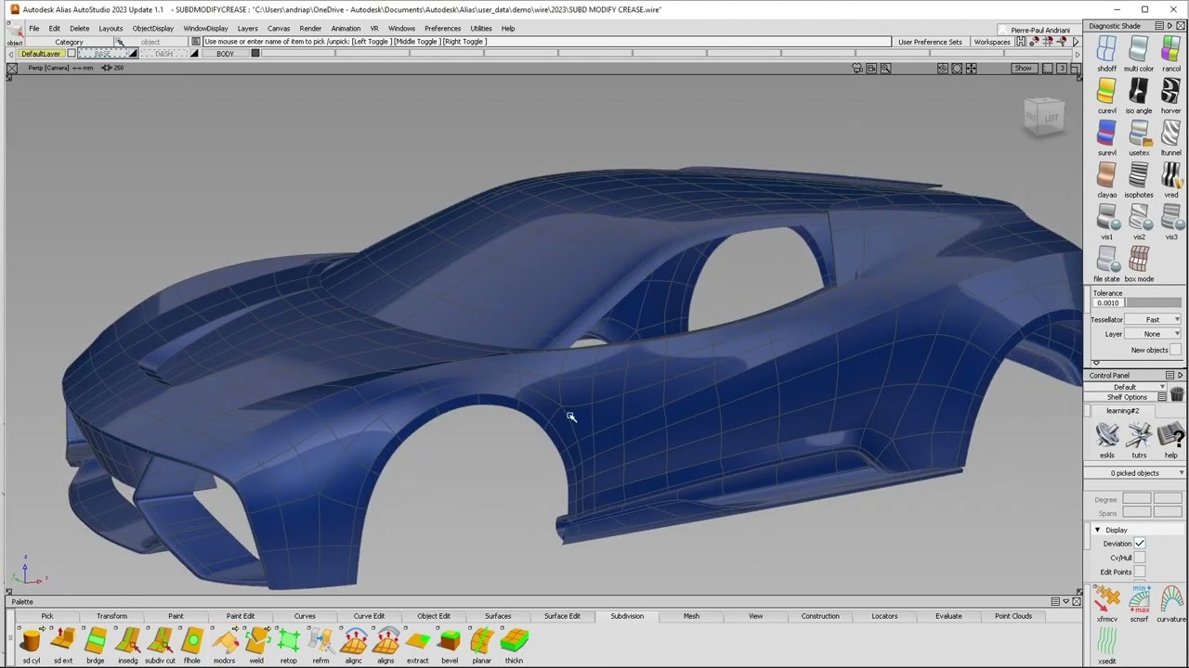Click the Show button in viewport bar
This screenshot has width=1189, height=668.
coord(1023,68)
